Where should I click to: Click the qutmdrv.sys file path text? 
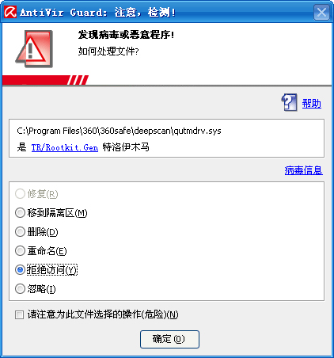tap(119, 131)
